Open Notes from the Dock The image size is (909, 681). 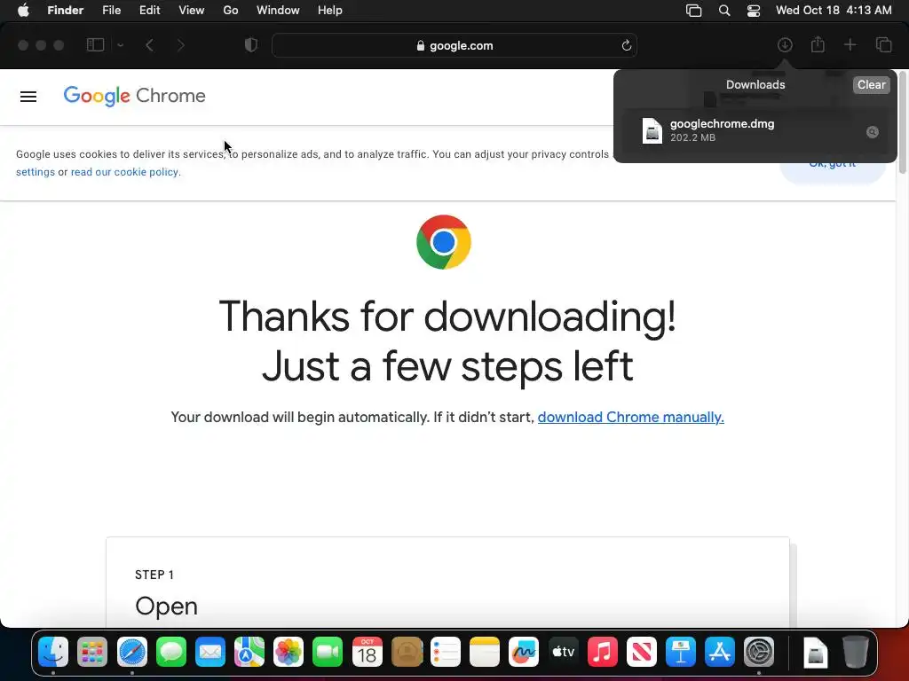tap(485, 652)
